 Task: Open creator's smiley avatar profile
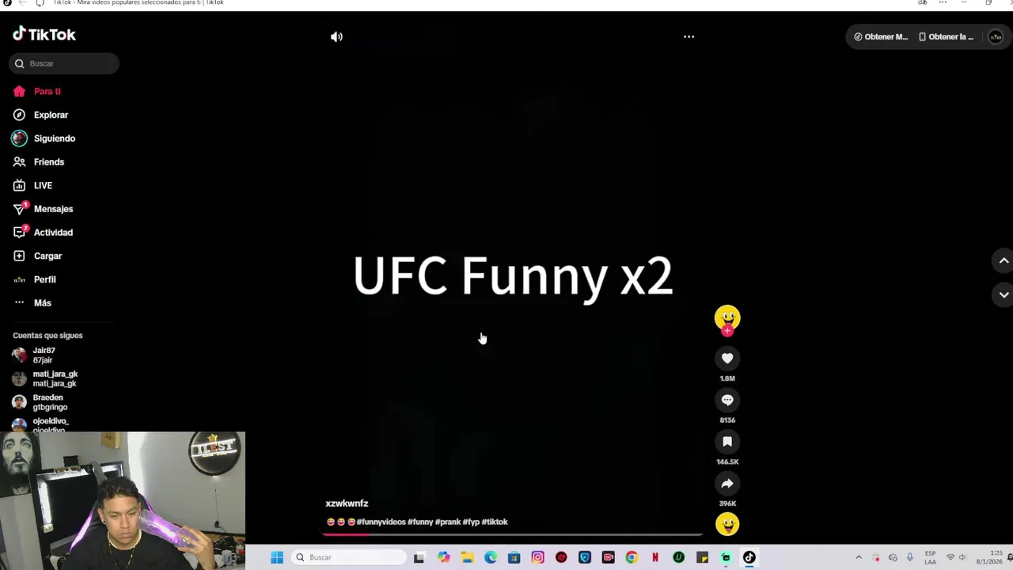click(727, 317)
